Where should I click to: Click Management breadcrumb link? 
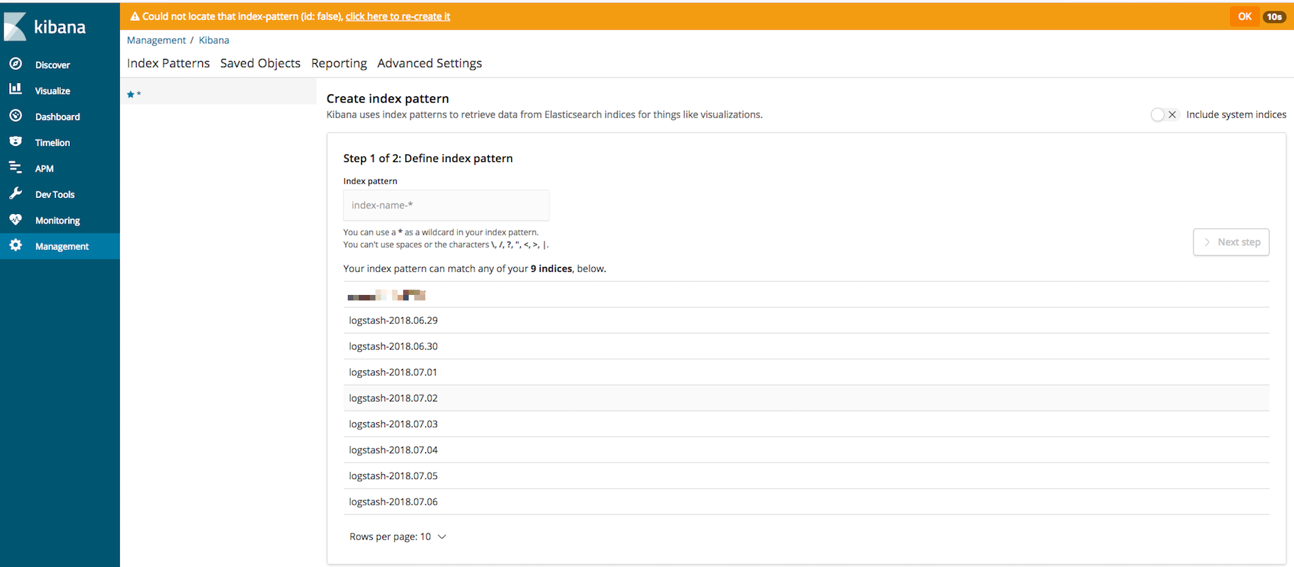tap(157, 40)
